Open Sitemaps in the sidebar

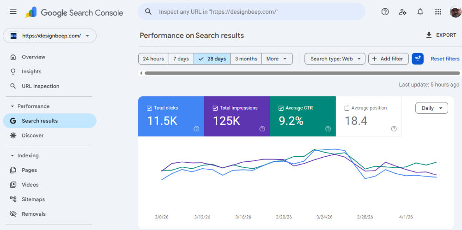(x=33, y=199)
